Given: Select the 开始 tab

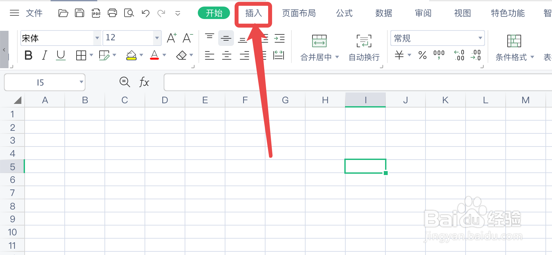Looking at the screenshot, I should [x=214, y=13].
